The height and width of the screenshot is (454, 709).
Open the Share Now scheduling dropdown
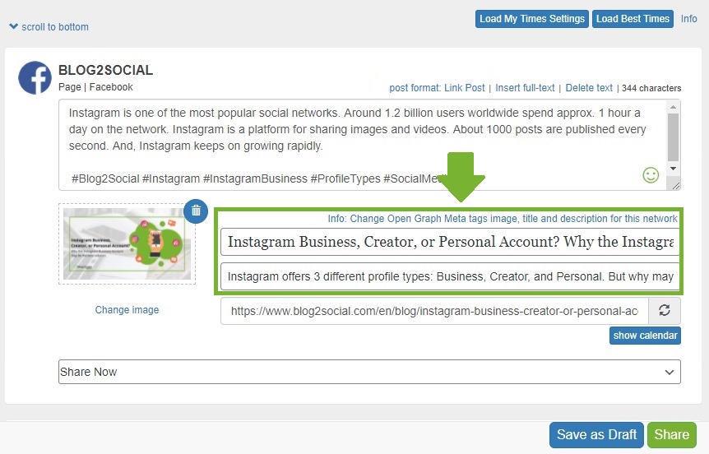369,372
